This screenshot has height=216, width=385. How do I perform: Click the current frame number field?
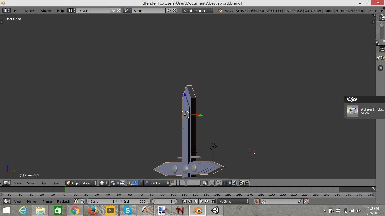(x=165, y=201)
